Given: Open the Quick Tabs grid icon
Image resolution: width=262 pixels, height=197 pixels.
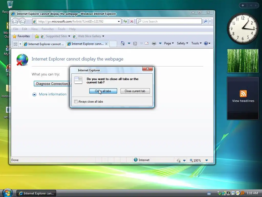Looking at the screenshot, I should click(x=16, y=44).
